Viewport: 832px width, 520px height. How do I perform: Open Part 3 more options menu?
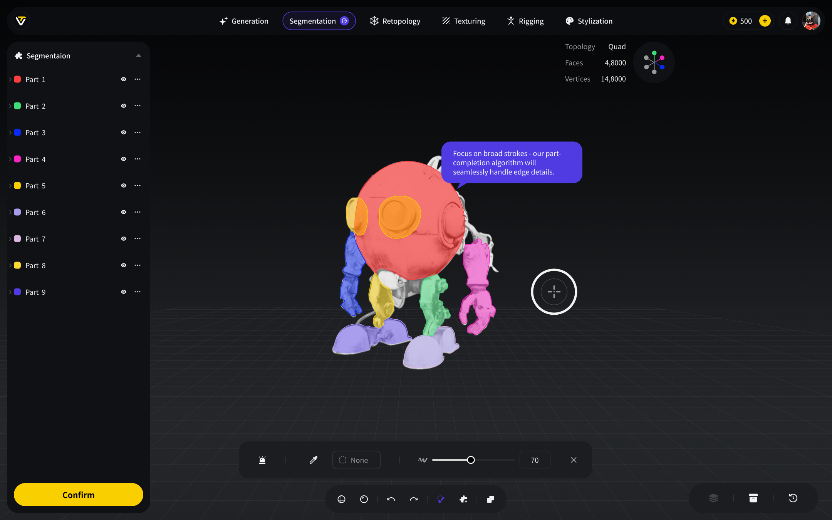click(x=138, y=132)
